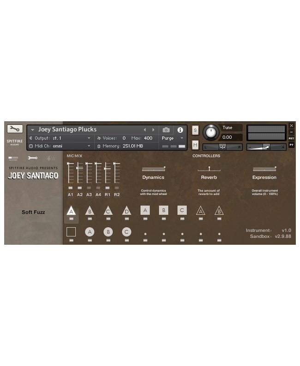Select square C articulation
The width and height of the screenshot is (300, 366).
182,210
